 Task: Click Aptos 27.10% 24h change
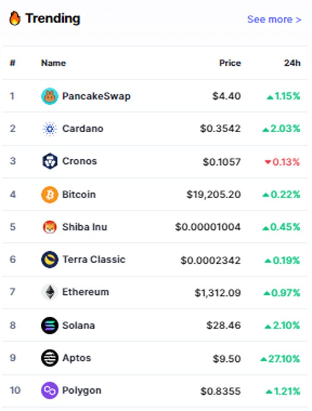(280, 359)
